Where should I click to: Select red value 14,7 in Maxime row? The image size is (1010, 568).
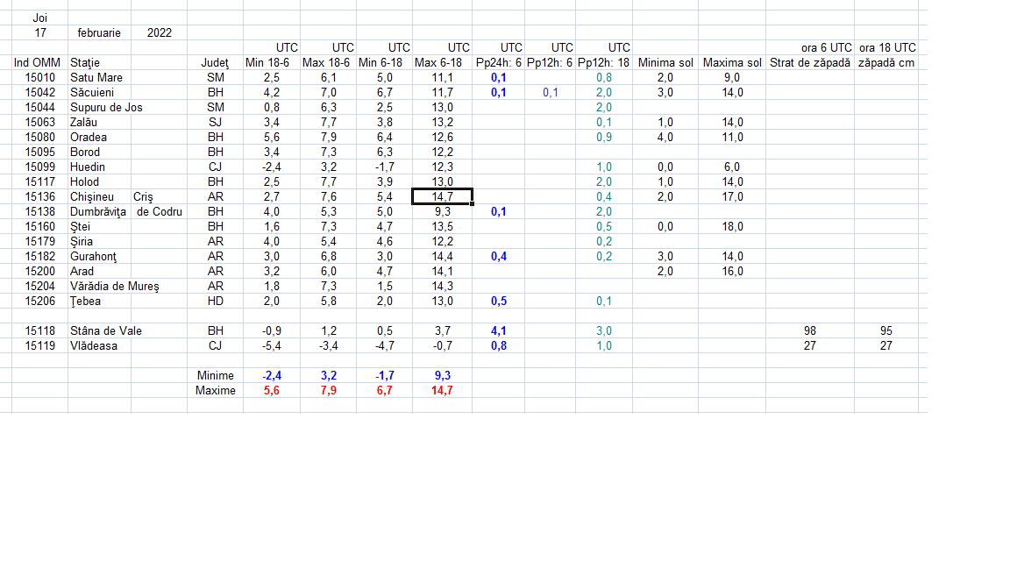coord(442,390)
